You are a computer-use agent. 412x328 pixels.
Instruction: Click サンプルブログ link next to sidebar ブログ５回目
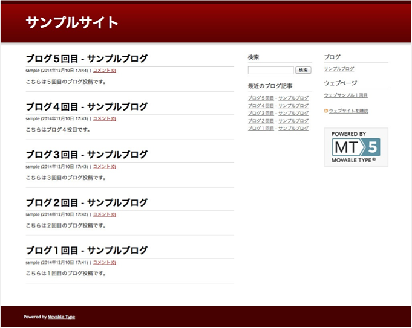coord(293,98)
